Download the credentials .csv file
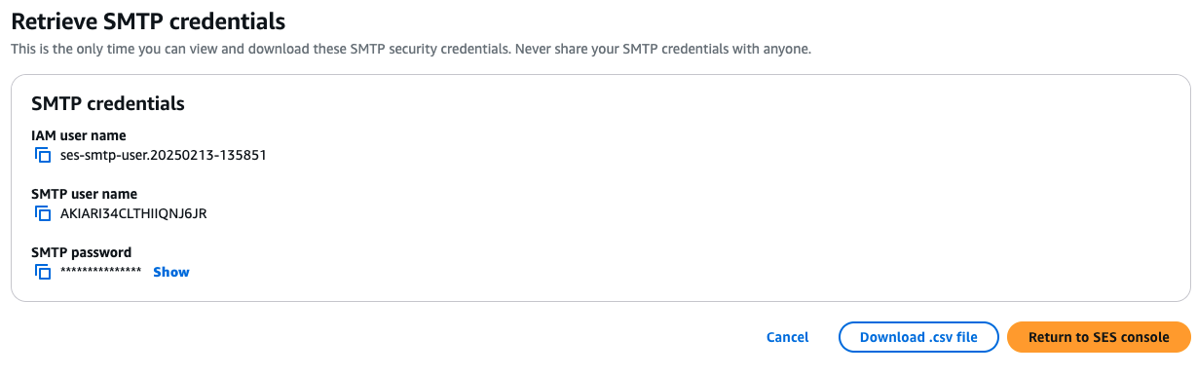The height and width of the screenshot is (376, 1197). point(918,337)
